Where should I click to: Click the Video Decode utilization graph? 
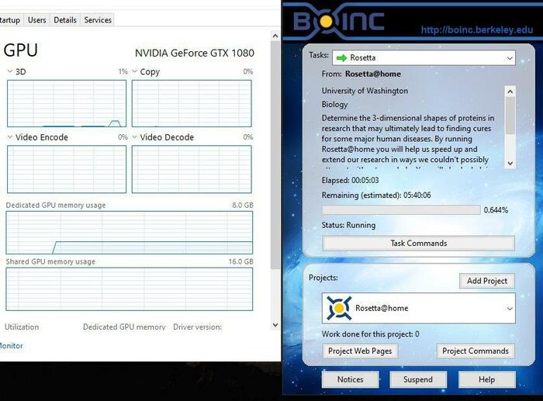(x=192, y=169)
